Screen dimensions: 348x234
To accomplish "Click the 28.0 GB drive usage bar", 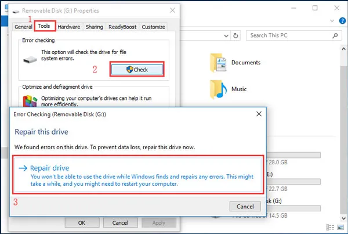I will (294, 155).
